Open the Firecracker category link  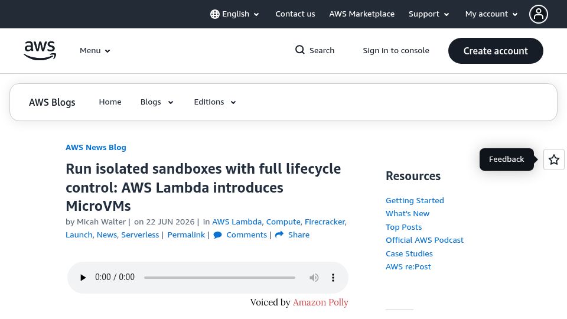click(x=325, y=222)
